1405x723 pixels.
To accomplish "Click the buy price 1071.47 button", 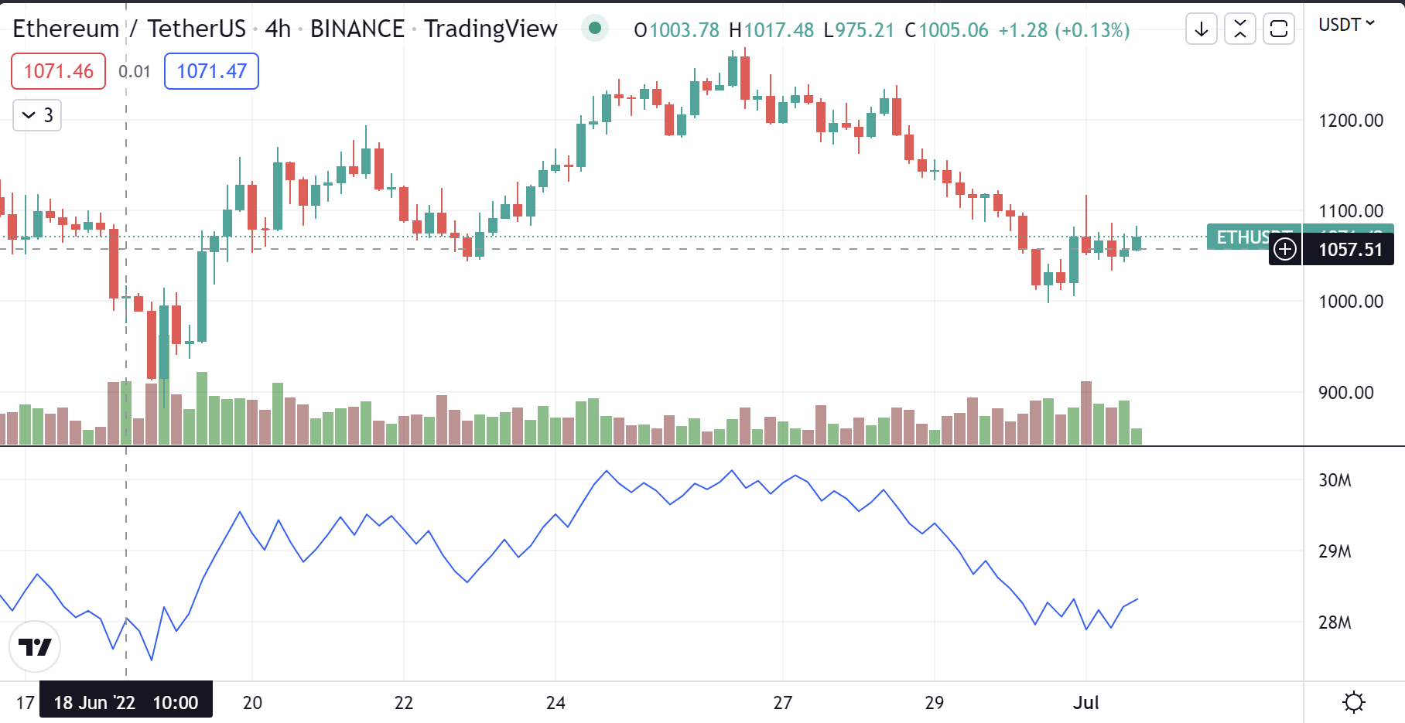I will [211, 71].
